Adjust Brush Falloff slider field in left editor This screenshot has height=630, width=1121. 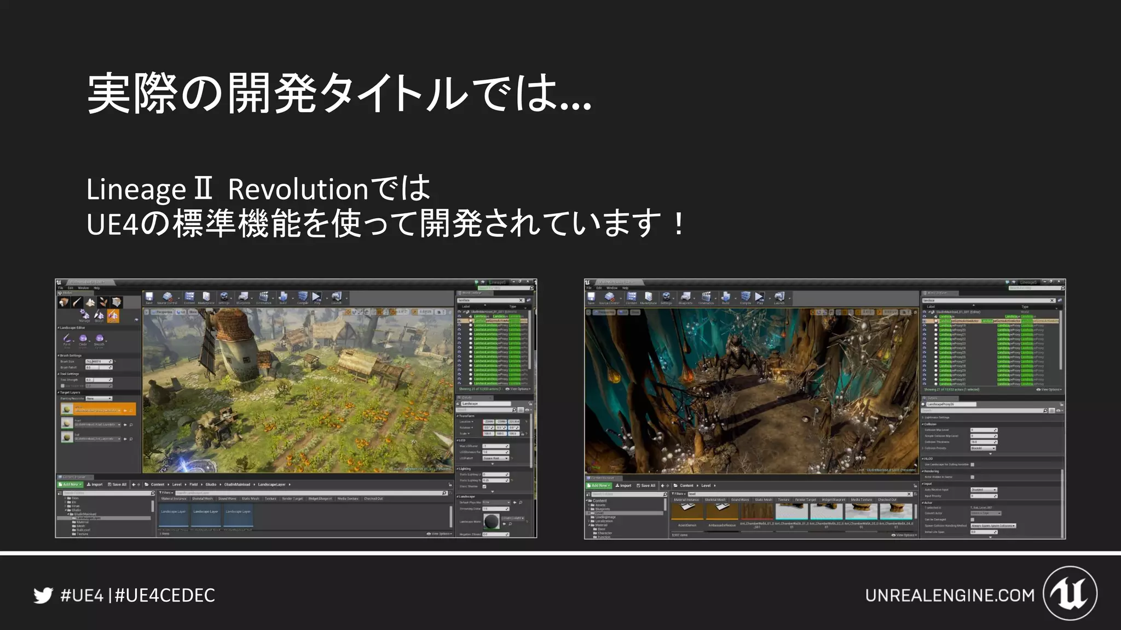pos(99,367)
